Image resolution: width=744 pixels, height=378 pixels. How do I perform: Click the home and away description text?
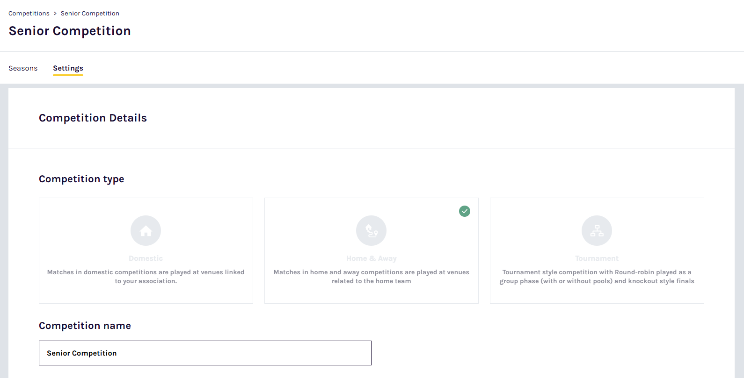click(x=371, y=277)
